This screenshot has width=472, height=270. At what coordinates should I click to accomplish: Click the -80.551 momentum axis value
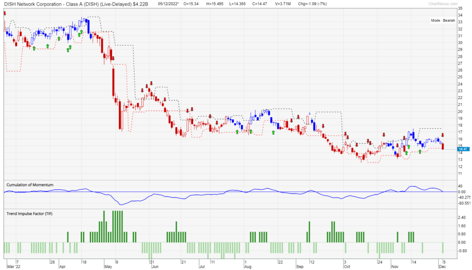point(464,204)
